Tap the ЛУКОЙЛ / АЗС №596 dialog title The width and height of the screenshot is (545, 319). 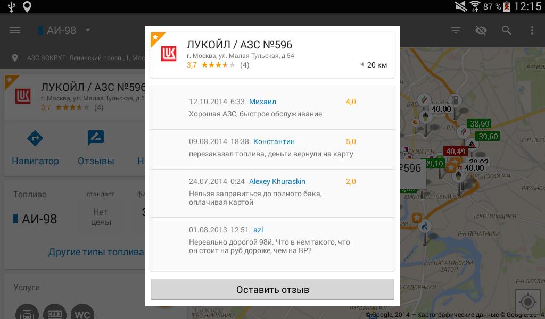[x=240, y=45]
